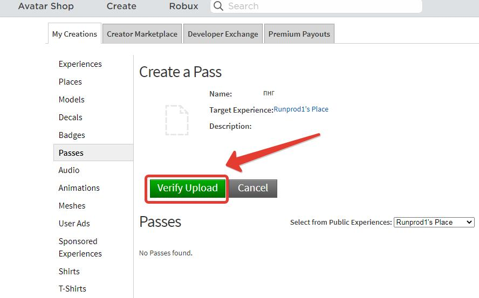The image size is (479, 298).
Task: Cancel the pass creation
Action: tap(252, 188)
